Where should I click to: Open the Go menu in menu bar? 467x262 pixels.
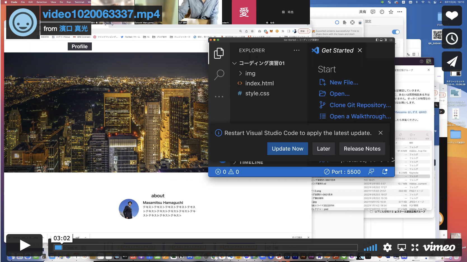[x=61, y=2]
